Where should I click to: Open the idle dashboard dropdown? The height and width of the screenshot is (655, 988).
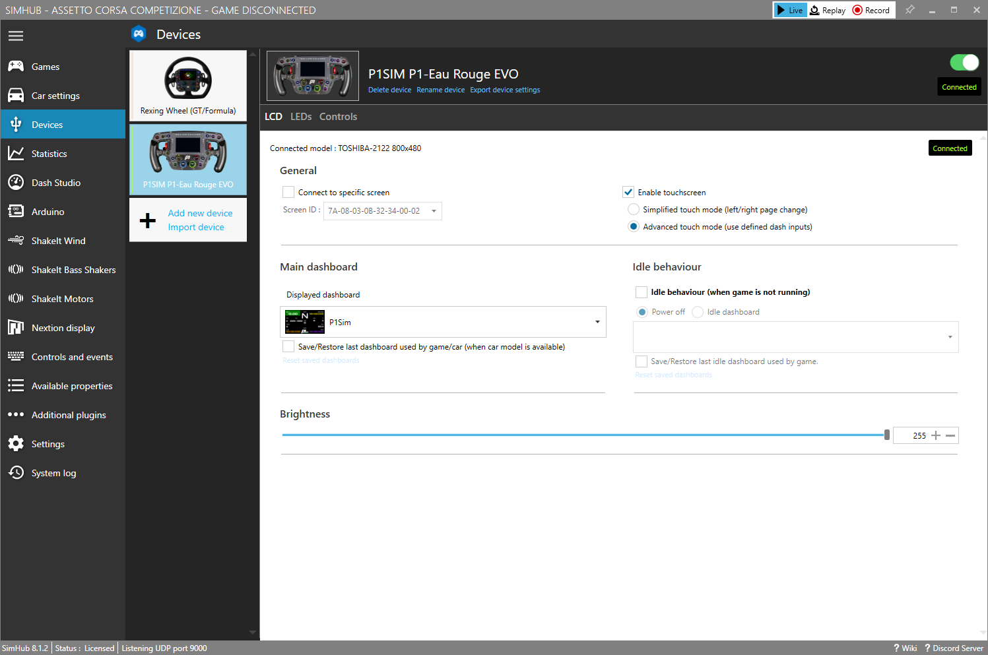click(795, 337)
